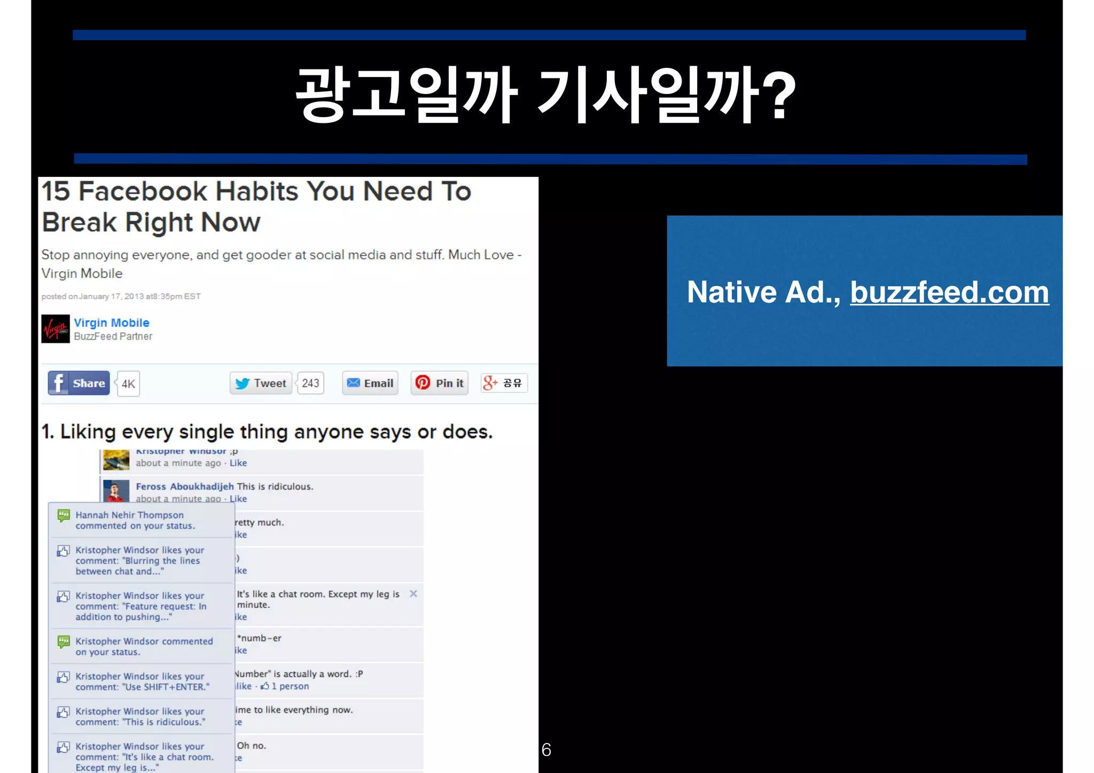Open notification about 'This is ridiculous.' comment
The image size is (1094, 773).
click(142, 717)
